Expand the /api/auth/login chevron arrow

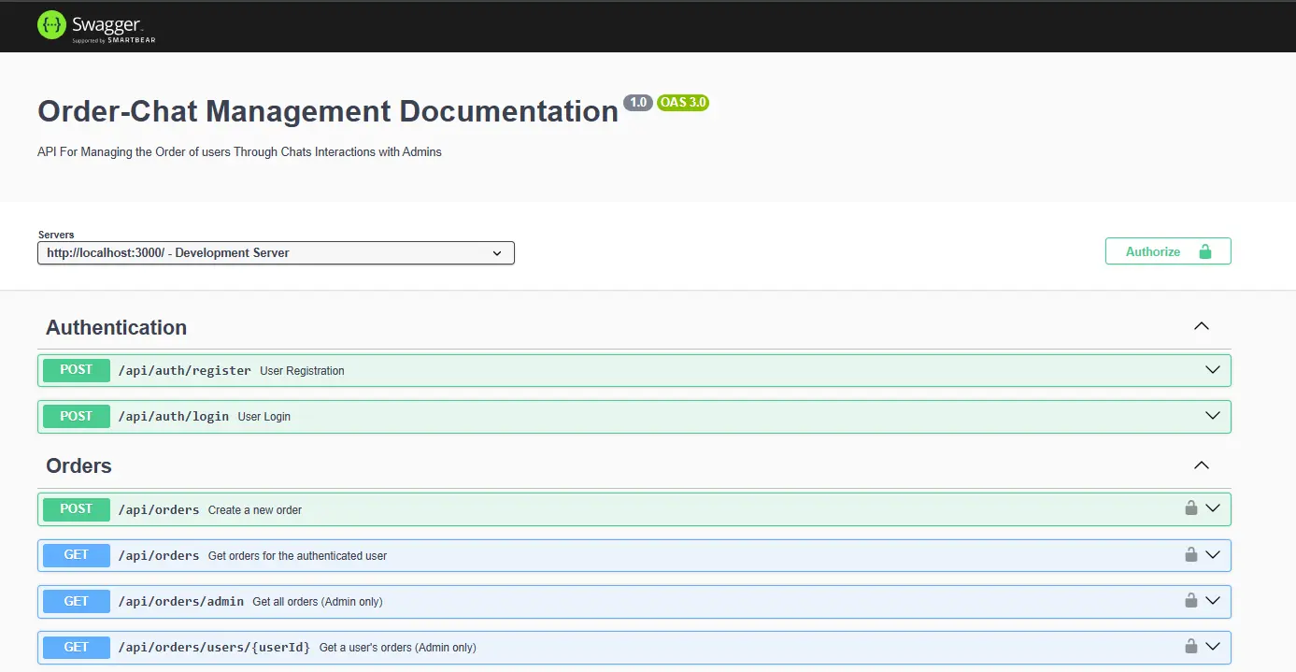pos(1213,416)
